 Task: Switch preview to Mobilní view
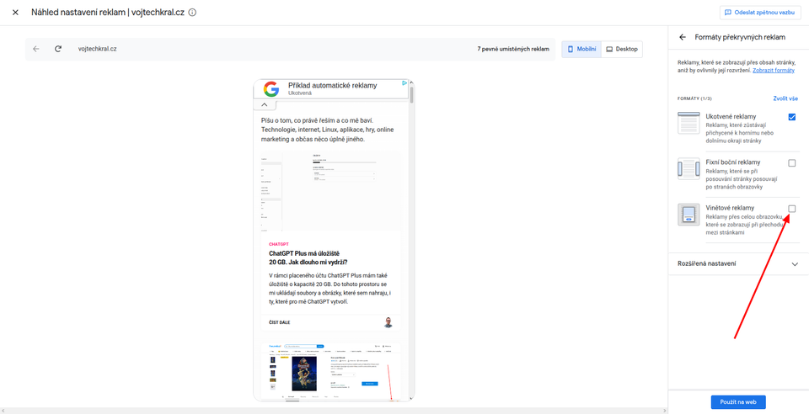581,49
